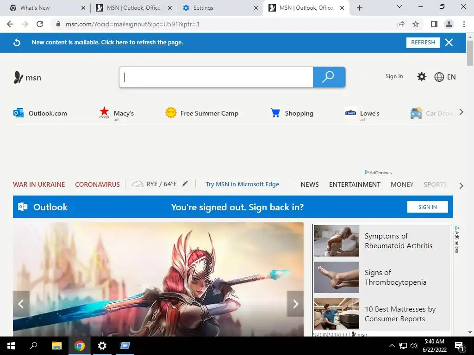
Task: Click the msn butterfly logo
Action: pos(18,77)
